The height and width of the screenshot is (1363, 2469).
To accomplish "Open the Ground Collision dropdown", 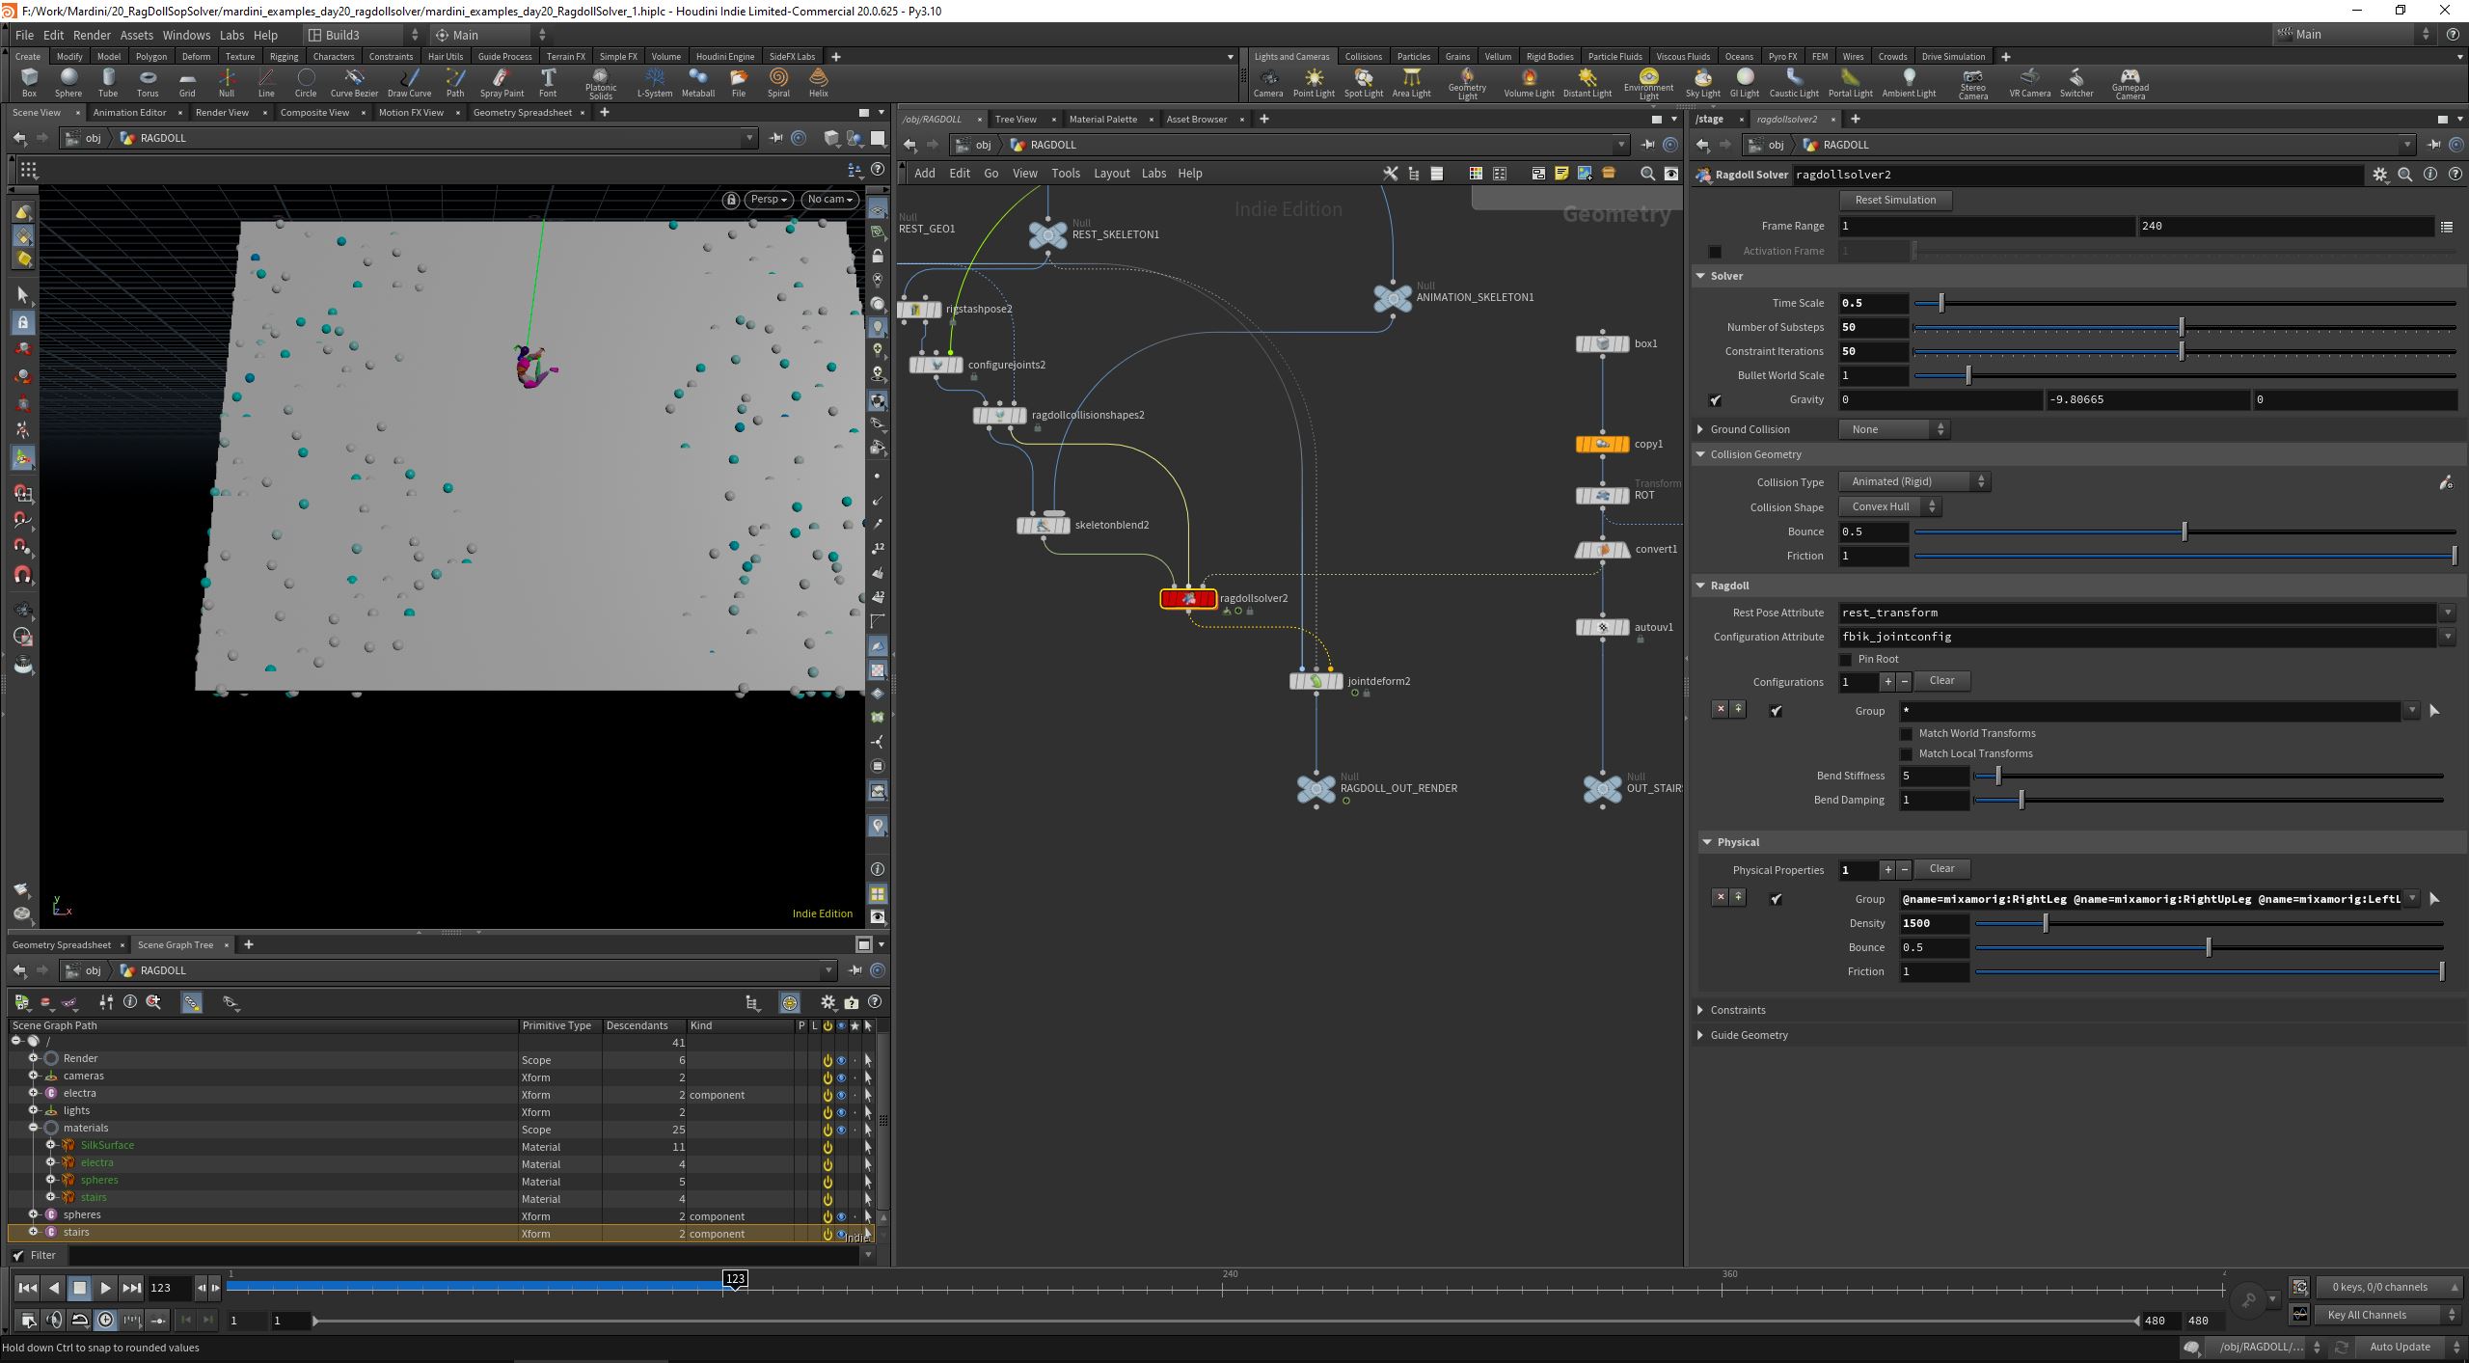I will (x=1894, y=429).
